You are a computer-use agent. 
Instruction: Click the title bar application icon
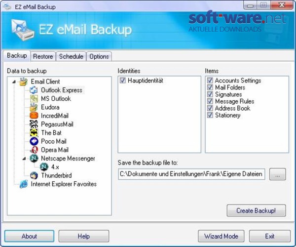(x=7, y=7)
